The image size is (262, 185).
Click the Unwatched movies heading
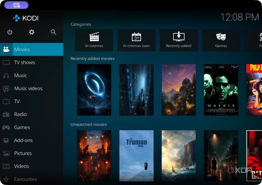tap(89, 125)
